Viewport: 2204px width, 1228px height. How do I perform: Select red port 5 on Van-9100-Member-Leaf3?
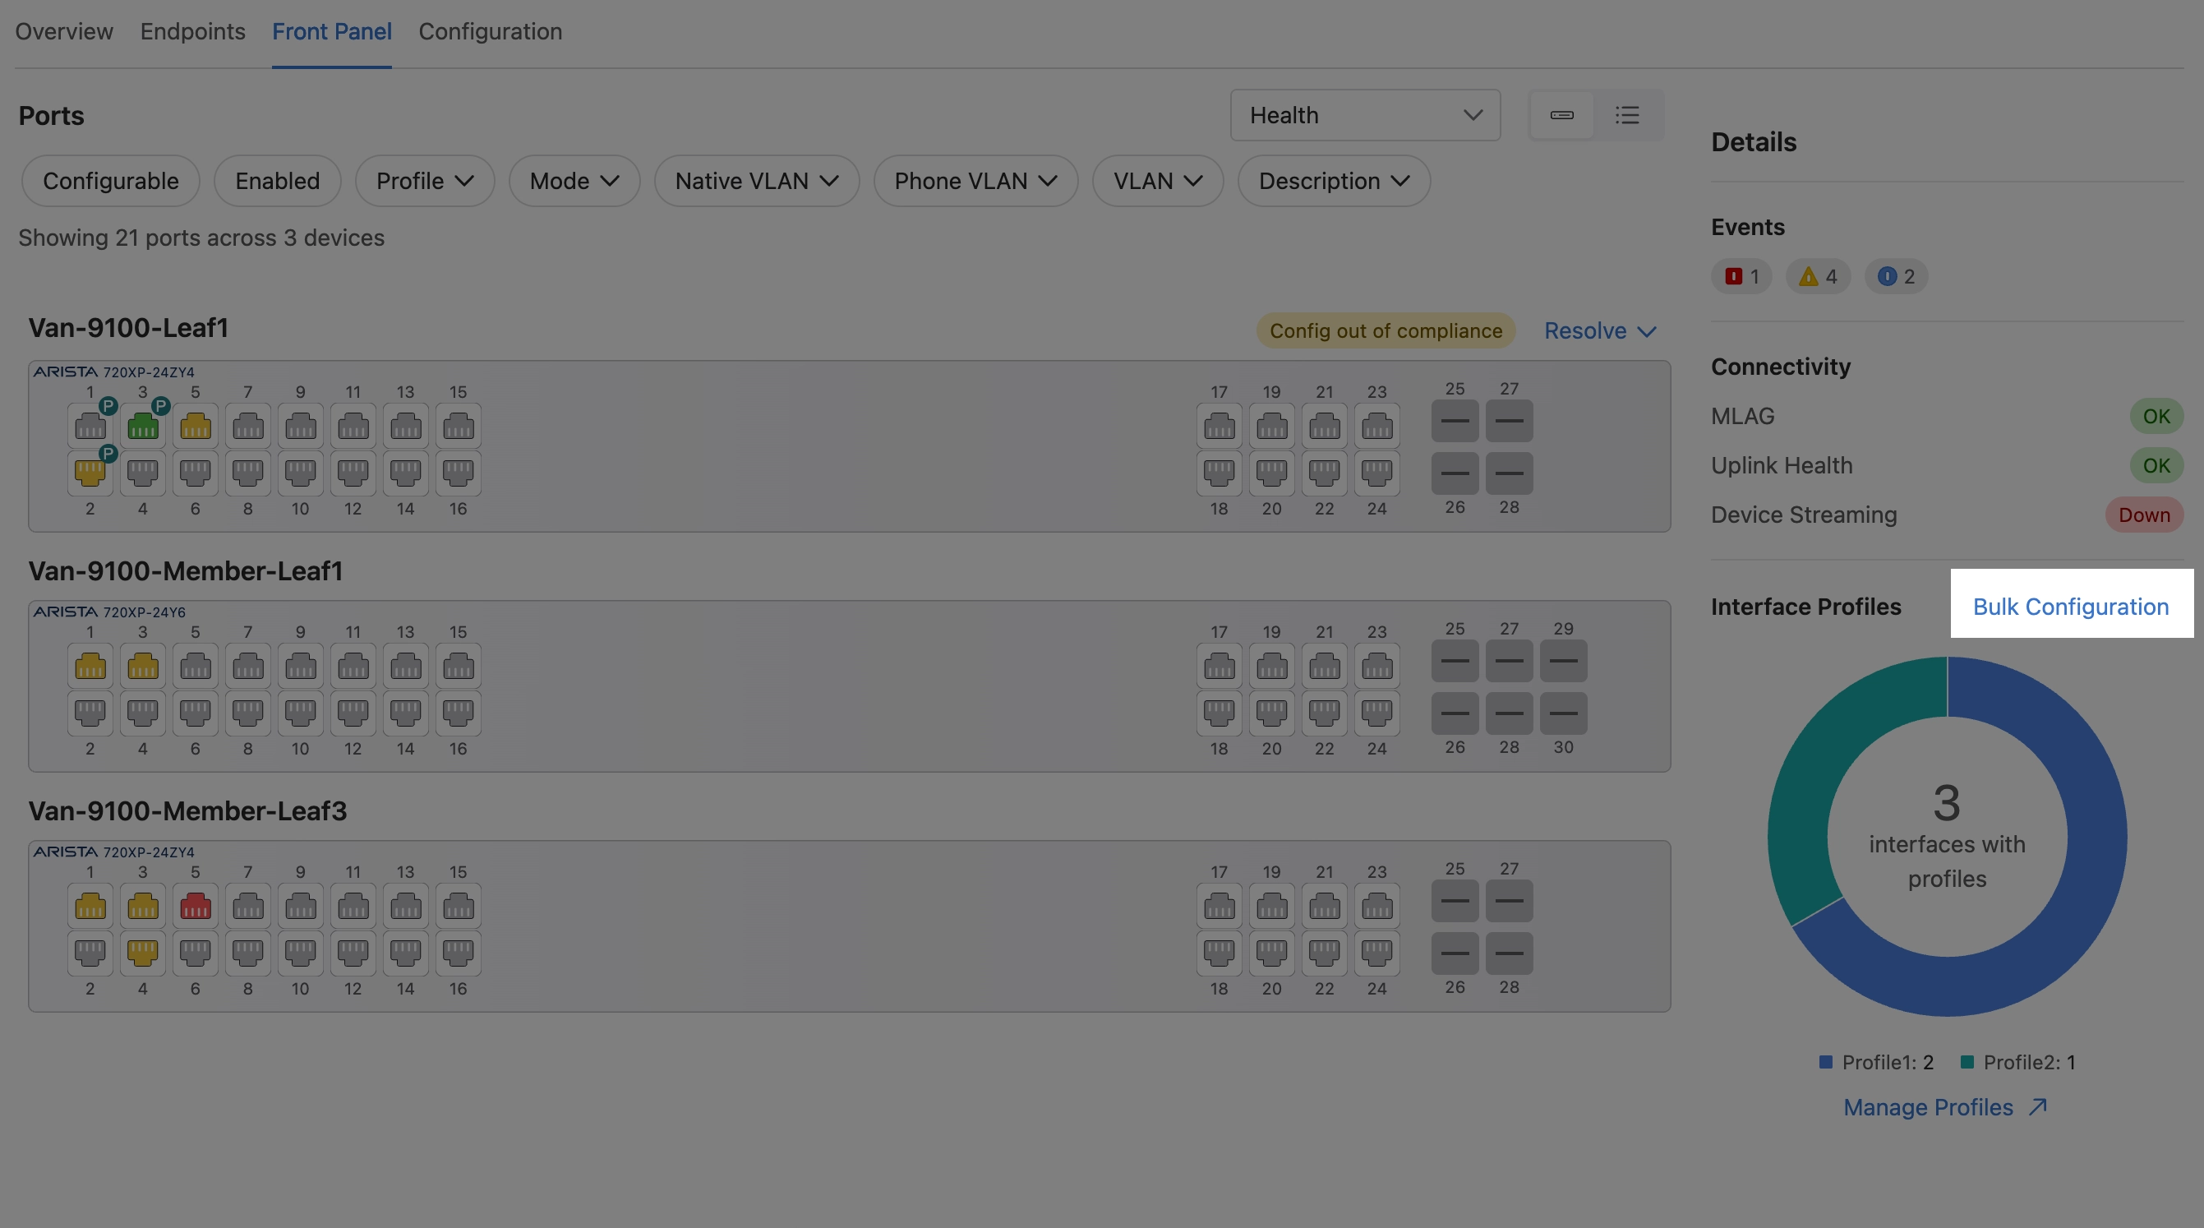click(195, 905)
